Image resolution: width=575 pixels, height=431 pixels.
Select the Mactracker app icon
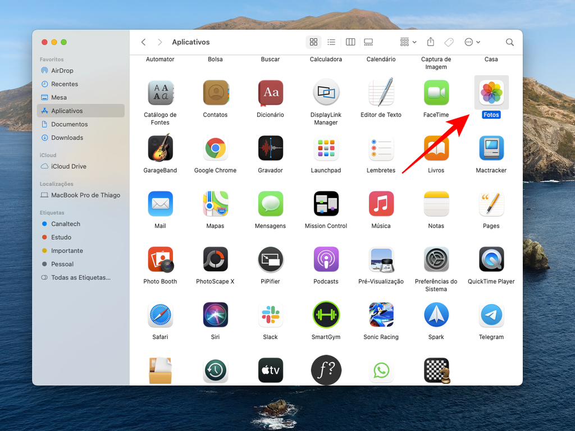tap(491, 148)
